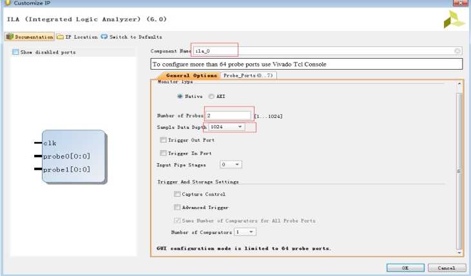Clear the Component Name field icon
The width and height of the screenshot is (471, 276).
pyautogui.click(x=457, y=51)
